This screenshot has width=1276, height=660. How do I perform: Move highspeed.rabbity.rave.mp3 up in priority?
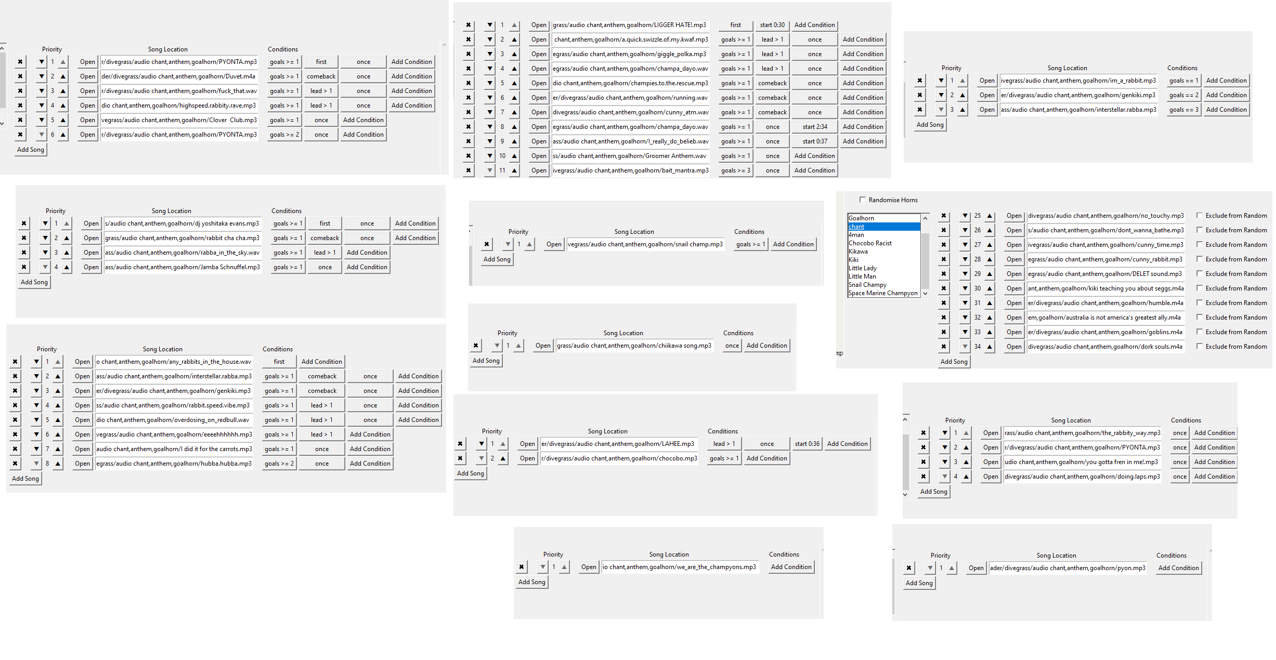click(63, 105)
